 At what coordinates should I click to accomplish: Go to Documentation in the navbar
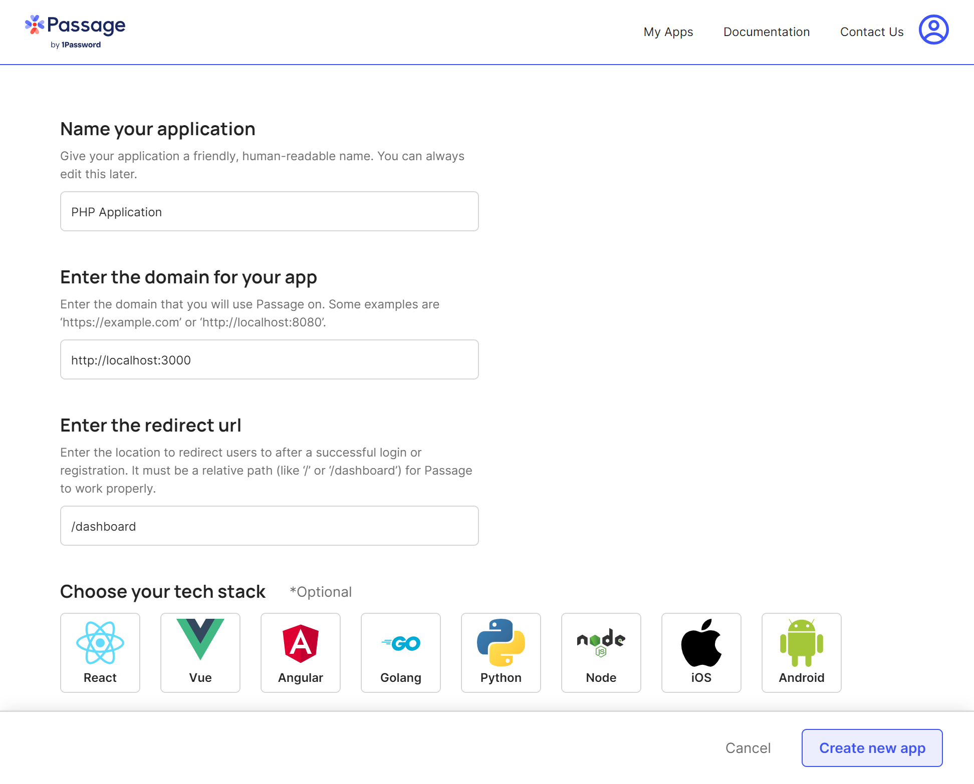(767, 32)
